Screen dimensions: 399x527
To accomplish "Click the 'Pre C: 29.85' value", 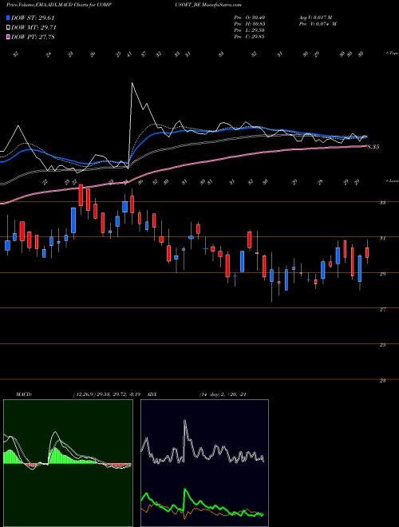I will tap(250, 37).
